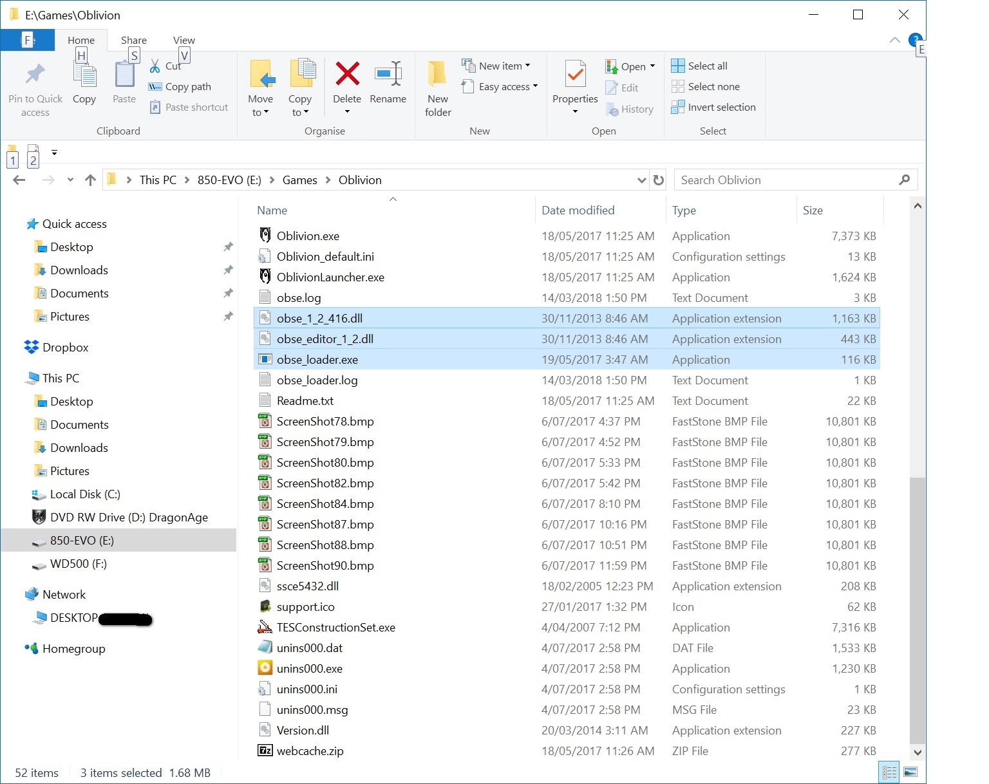The width and height of the screenshot is (989, 784).
Task: Select WD500 (F:) drive in sidebar
Action: (x=79, y=563)
